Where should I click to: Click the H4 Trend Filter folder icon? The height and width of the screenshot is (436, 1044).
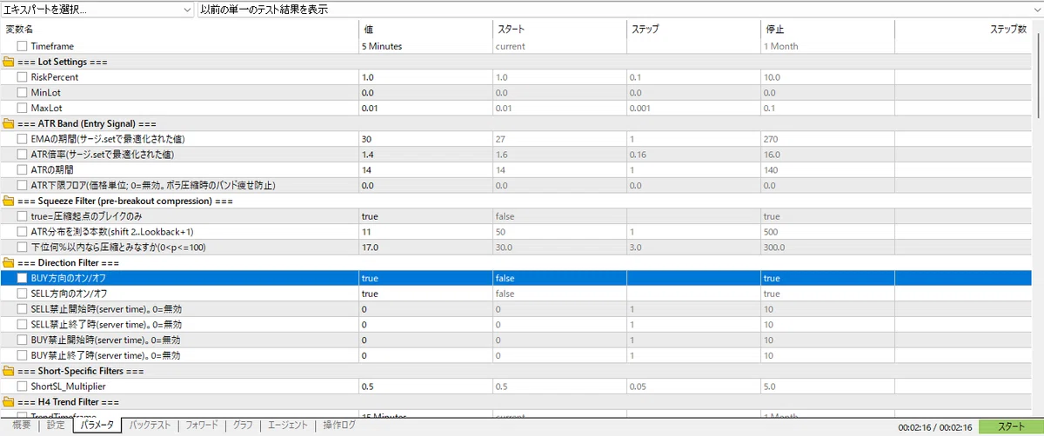pos(9,402)
